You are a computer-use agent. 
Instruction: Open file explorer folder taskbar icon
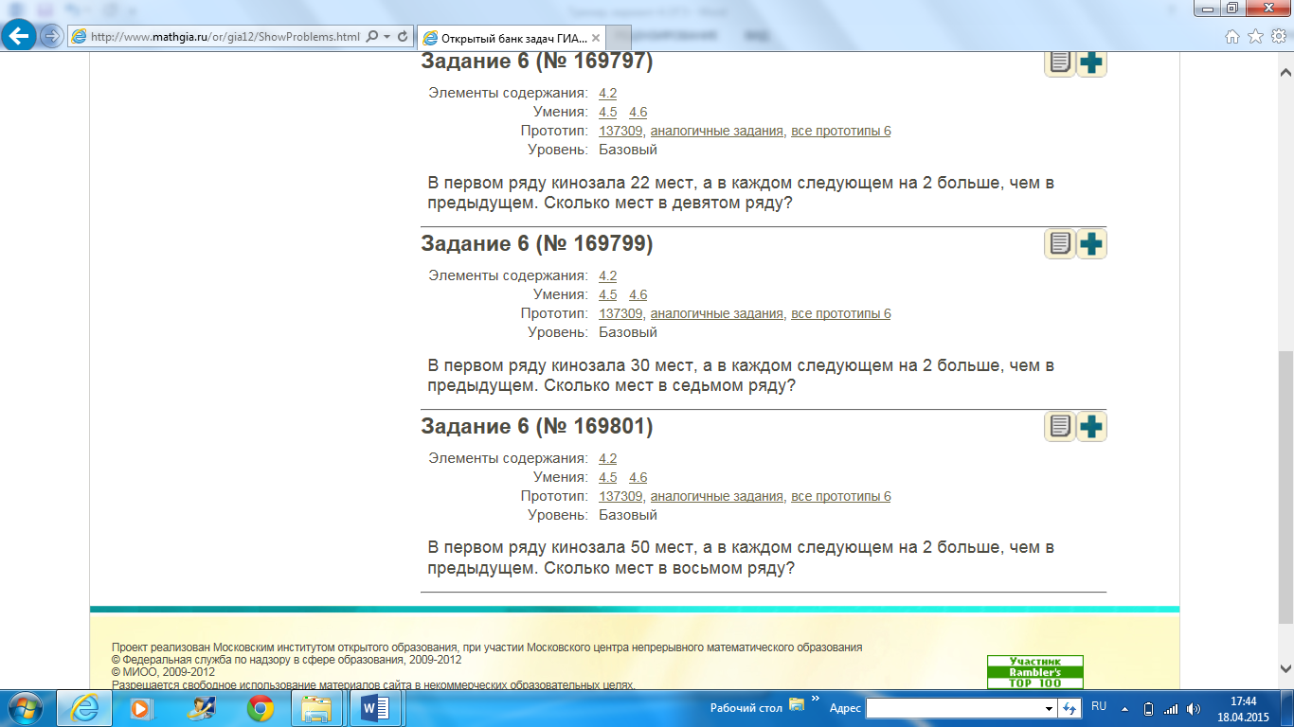coord(317,708)
